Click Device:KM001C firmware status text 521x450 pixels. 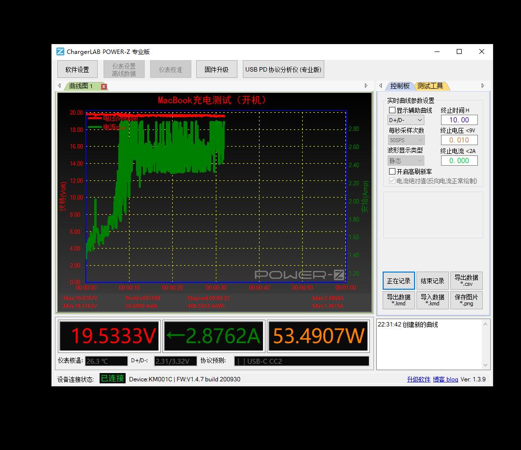click(x=184, y=379)
